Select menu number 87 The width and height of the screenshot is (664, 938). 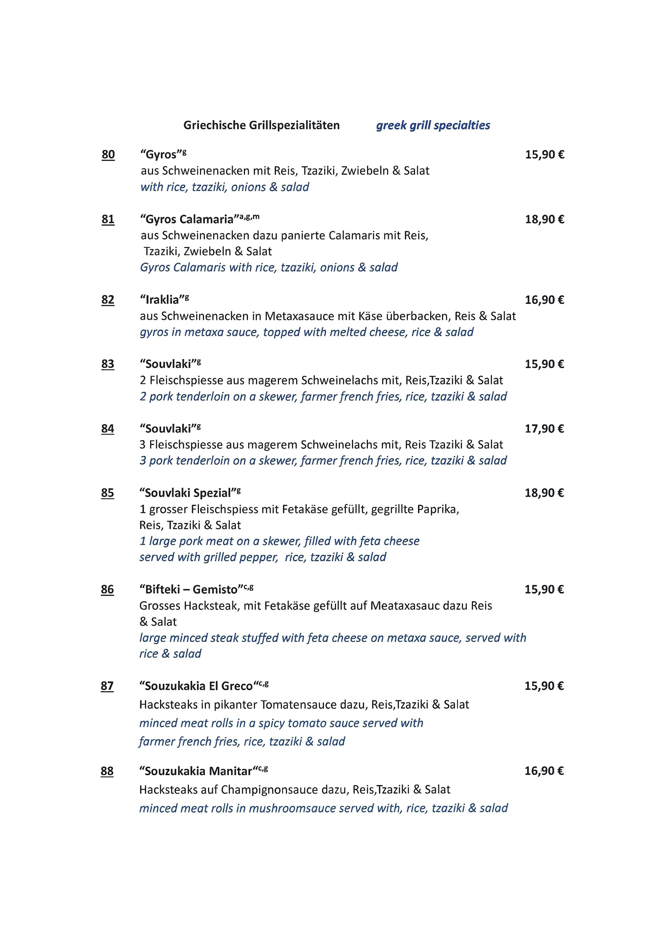coord(107,686)
